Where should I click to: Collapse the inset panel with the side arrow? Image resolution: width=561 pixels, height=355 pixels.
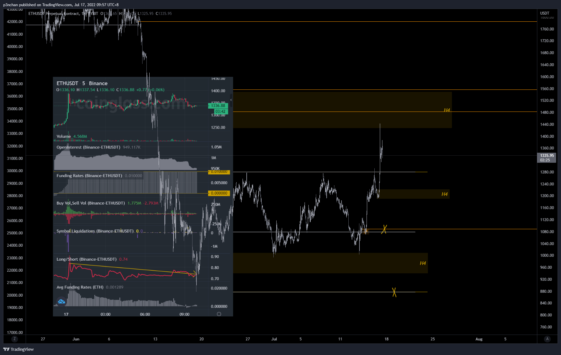pos(231,100)
